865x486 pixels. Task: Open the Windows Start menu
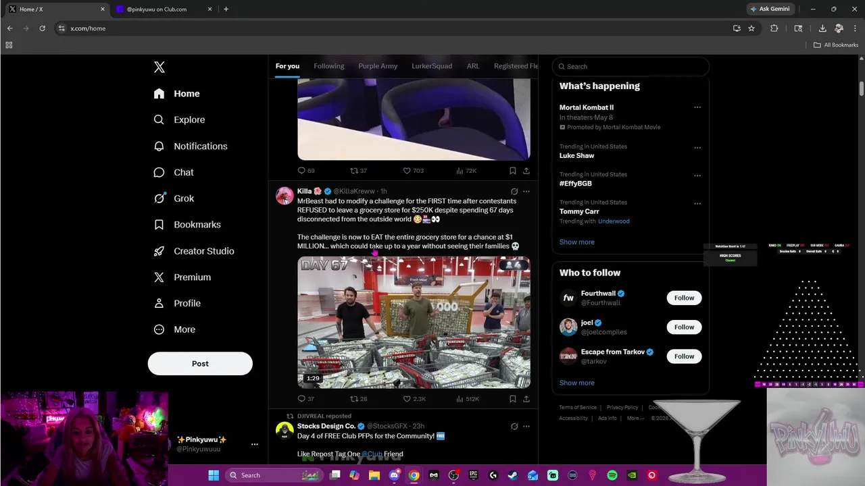tap(214, 475)
